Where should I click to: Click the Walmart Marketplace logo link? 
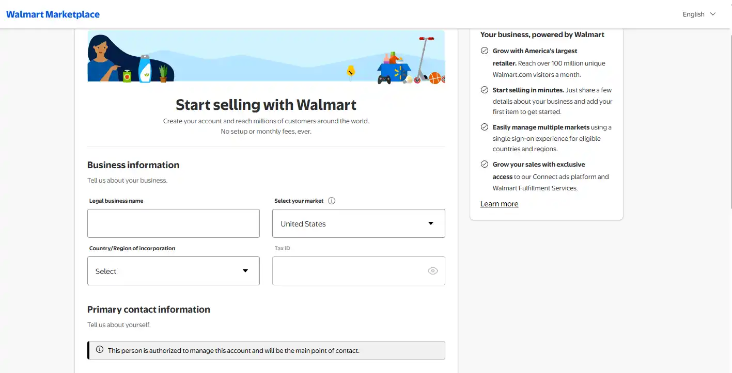(x=53, y=14)
